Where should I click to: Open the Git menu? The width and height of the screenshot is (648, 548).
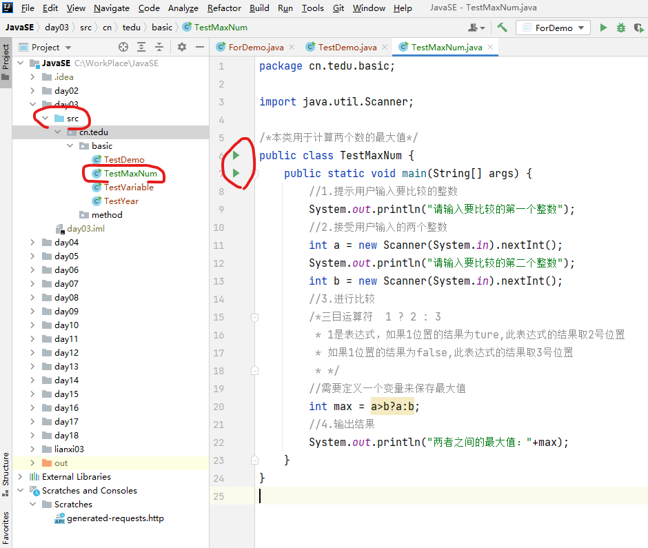point(338,8)
